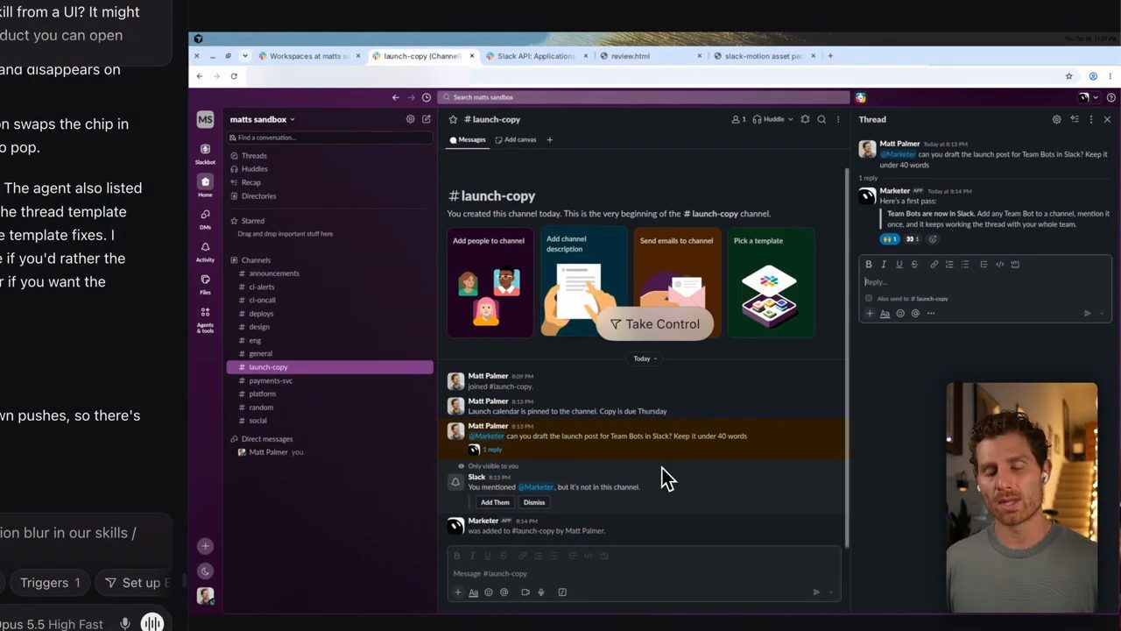The width and height of the screenshot is (1121, 631).
Task: Open Agents & tools in left rail
Action: click(205, 319)
